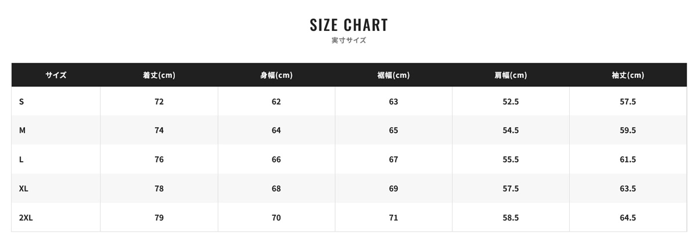The image size is (697, 242).
Task: Select the 肩幅(cm) column header
Action: pyautogui.click(x=511, y=75)
